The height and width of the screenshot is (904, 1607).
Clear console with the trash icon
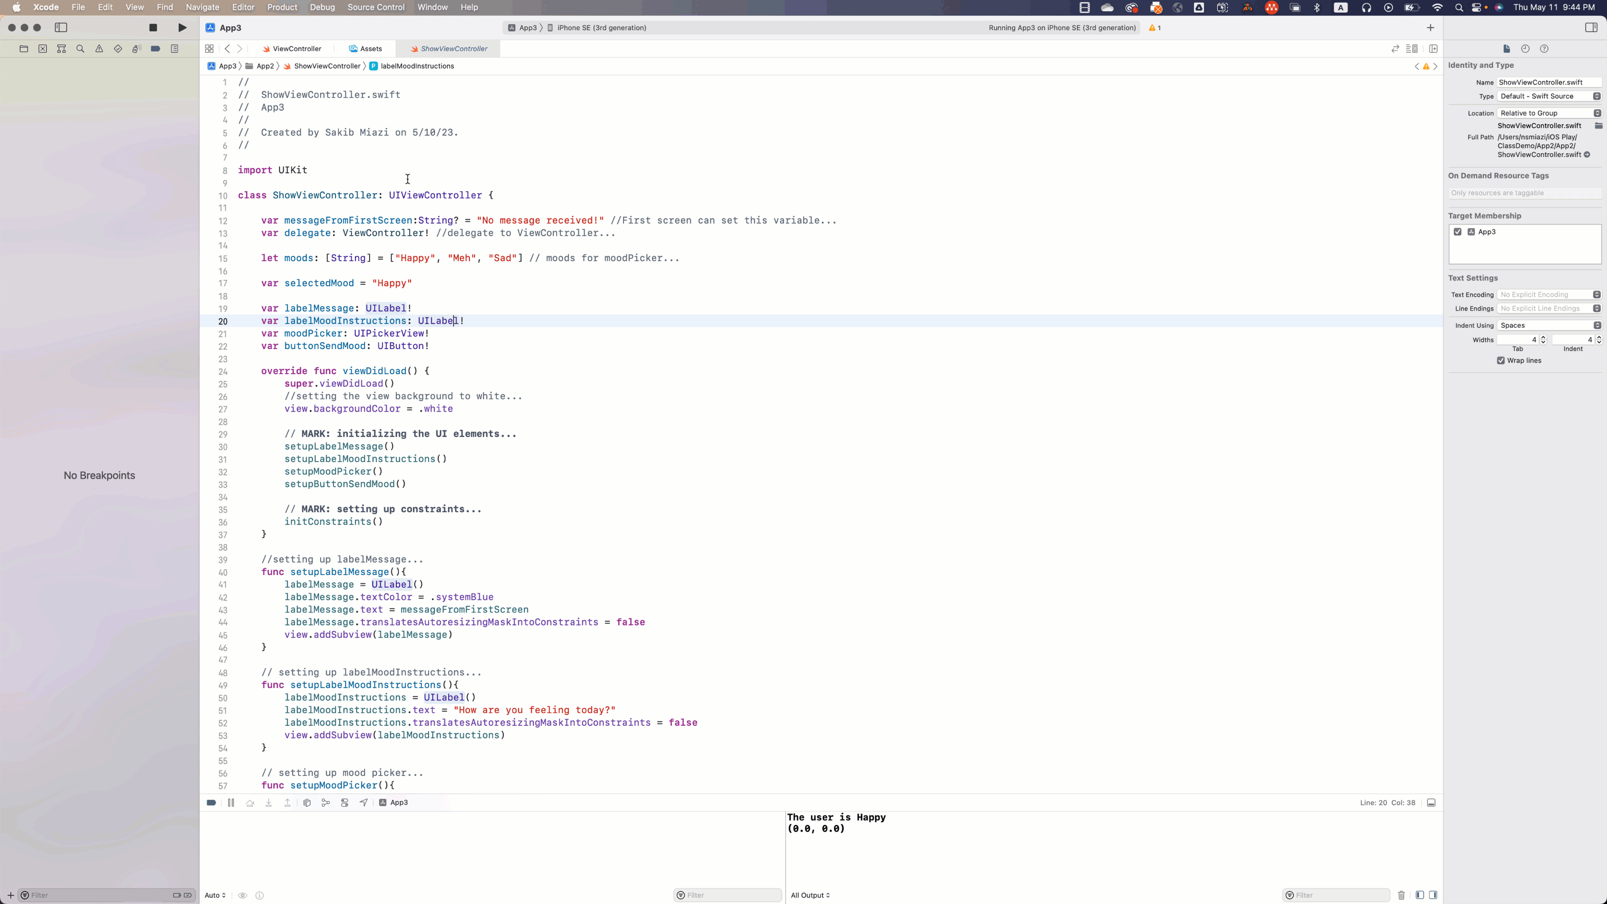pos(1401,895)
